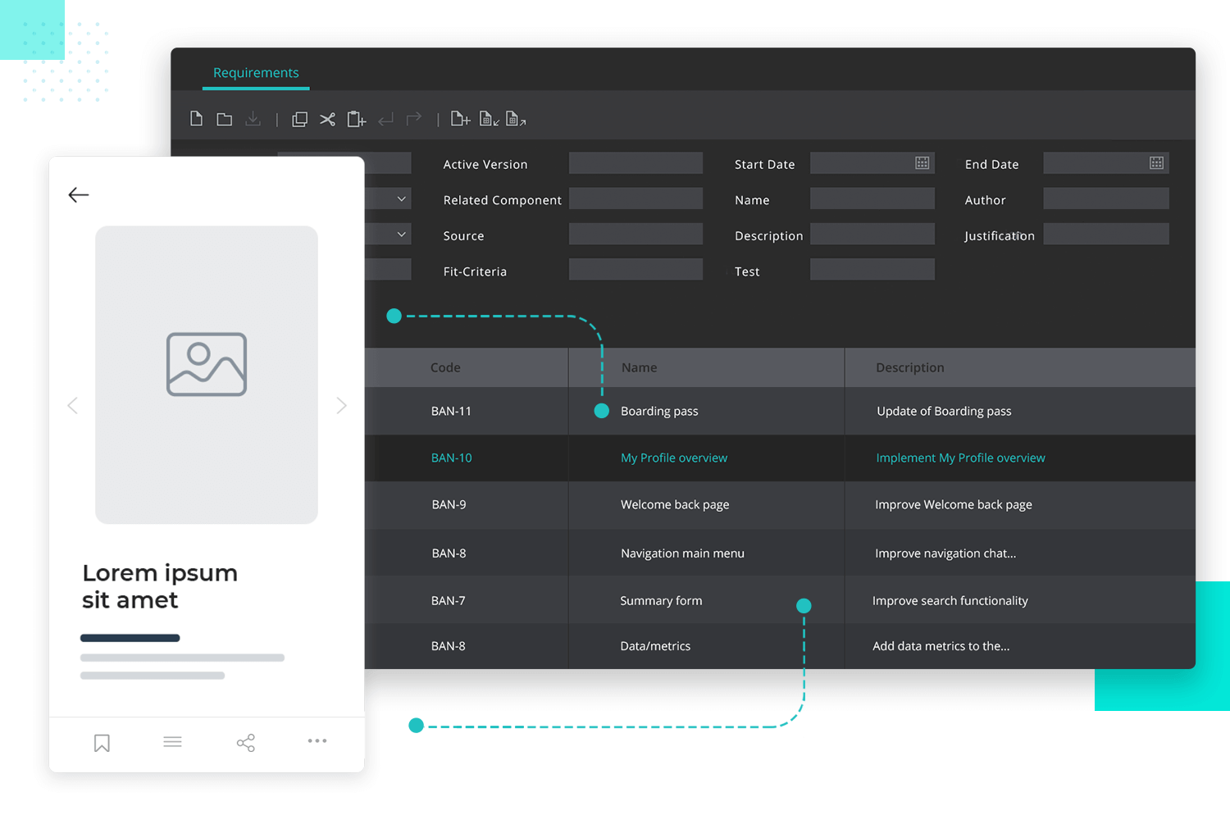Image resolution: width=1230 pixels, height=820 pixels.
Task: Click the Source input field
Action: (x=635, y=234)
